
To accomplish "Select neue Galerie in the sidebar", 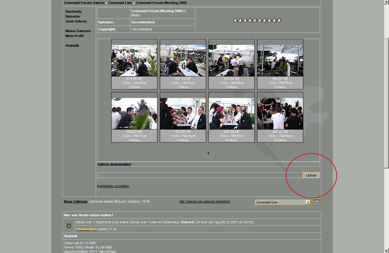I will click(x=76, y=21).
